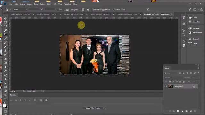Select the Path Selection tool

pyautogui.click(x=5, y=83)
